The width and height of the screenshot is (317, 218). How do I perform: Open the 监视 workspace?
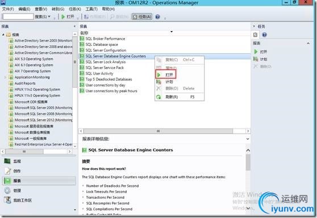[x=39, y=161]
